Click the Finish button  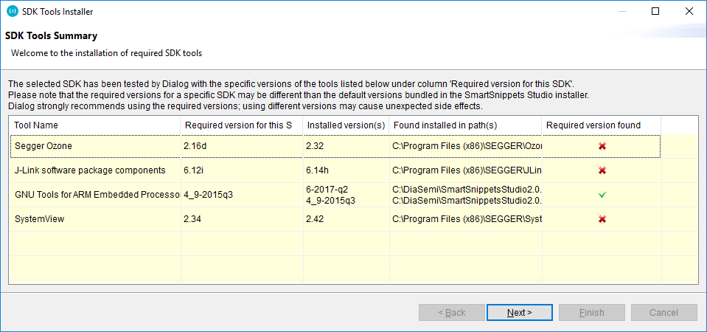coord(591,313)
